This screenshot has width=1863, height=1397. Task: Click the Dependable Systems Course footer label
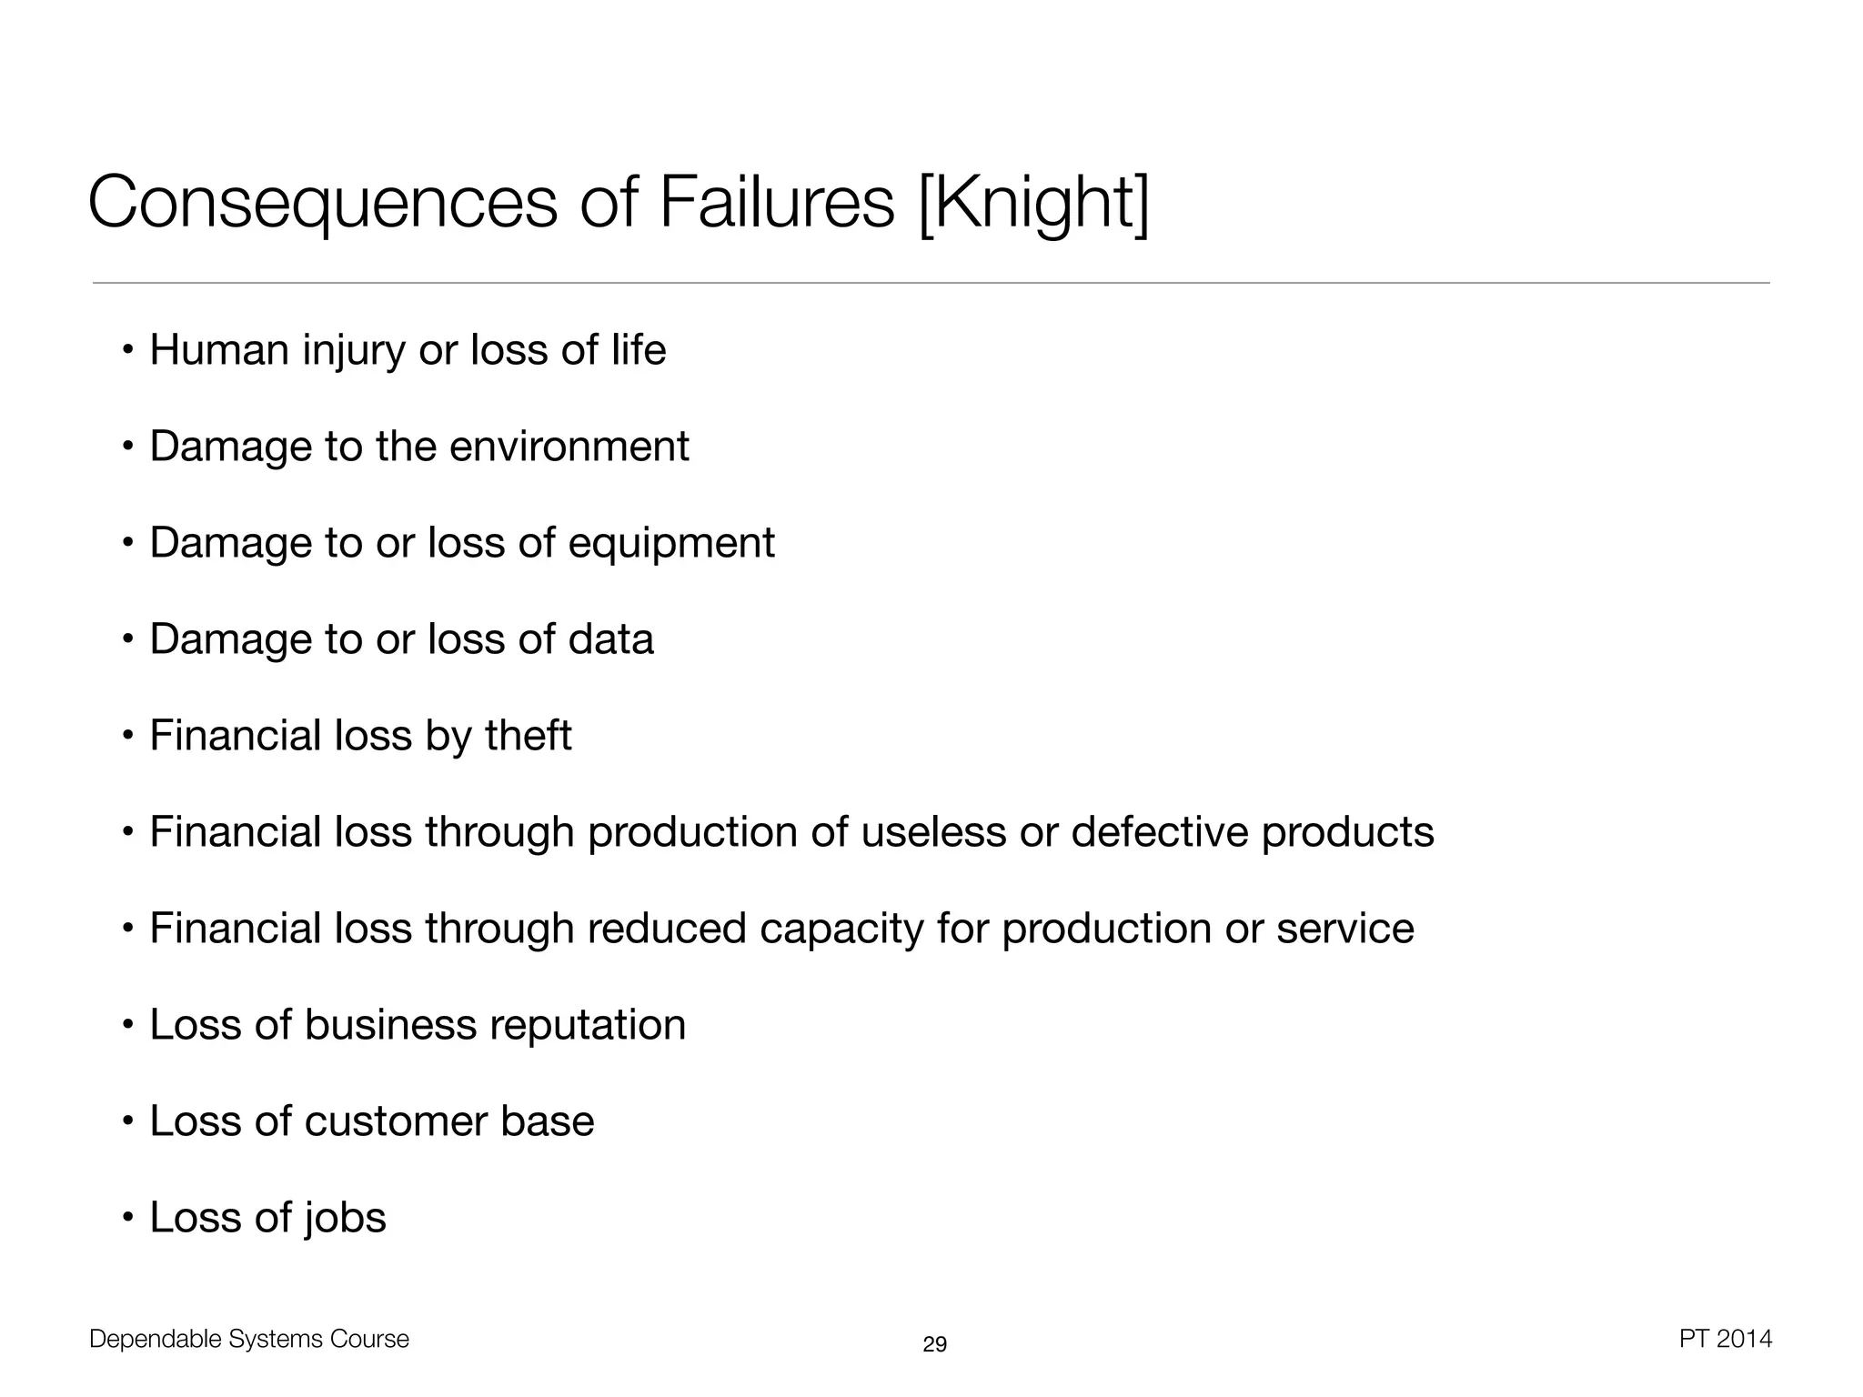click(249, 1339)
